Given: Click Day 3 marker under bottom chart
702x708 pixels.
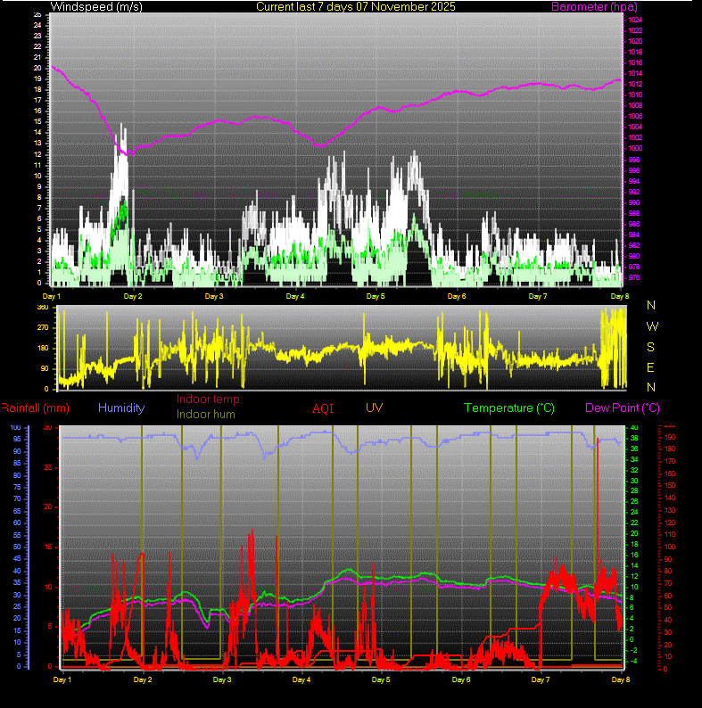Looking at the screenshot, I should 222,679.
